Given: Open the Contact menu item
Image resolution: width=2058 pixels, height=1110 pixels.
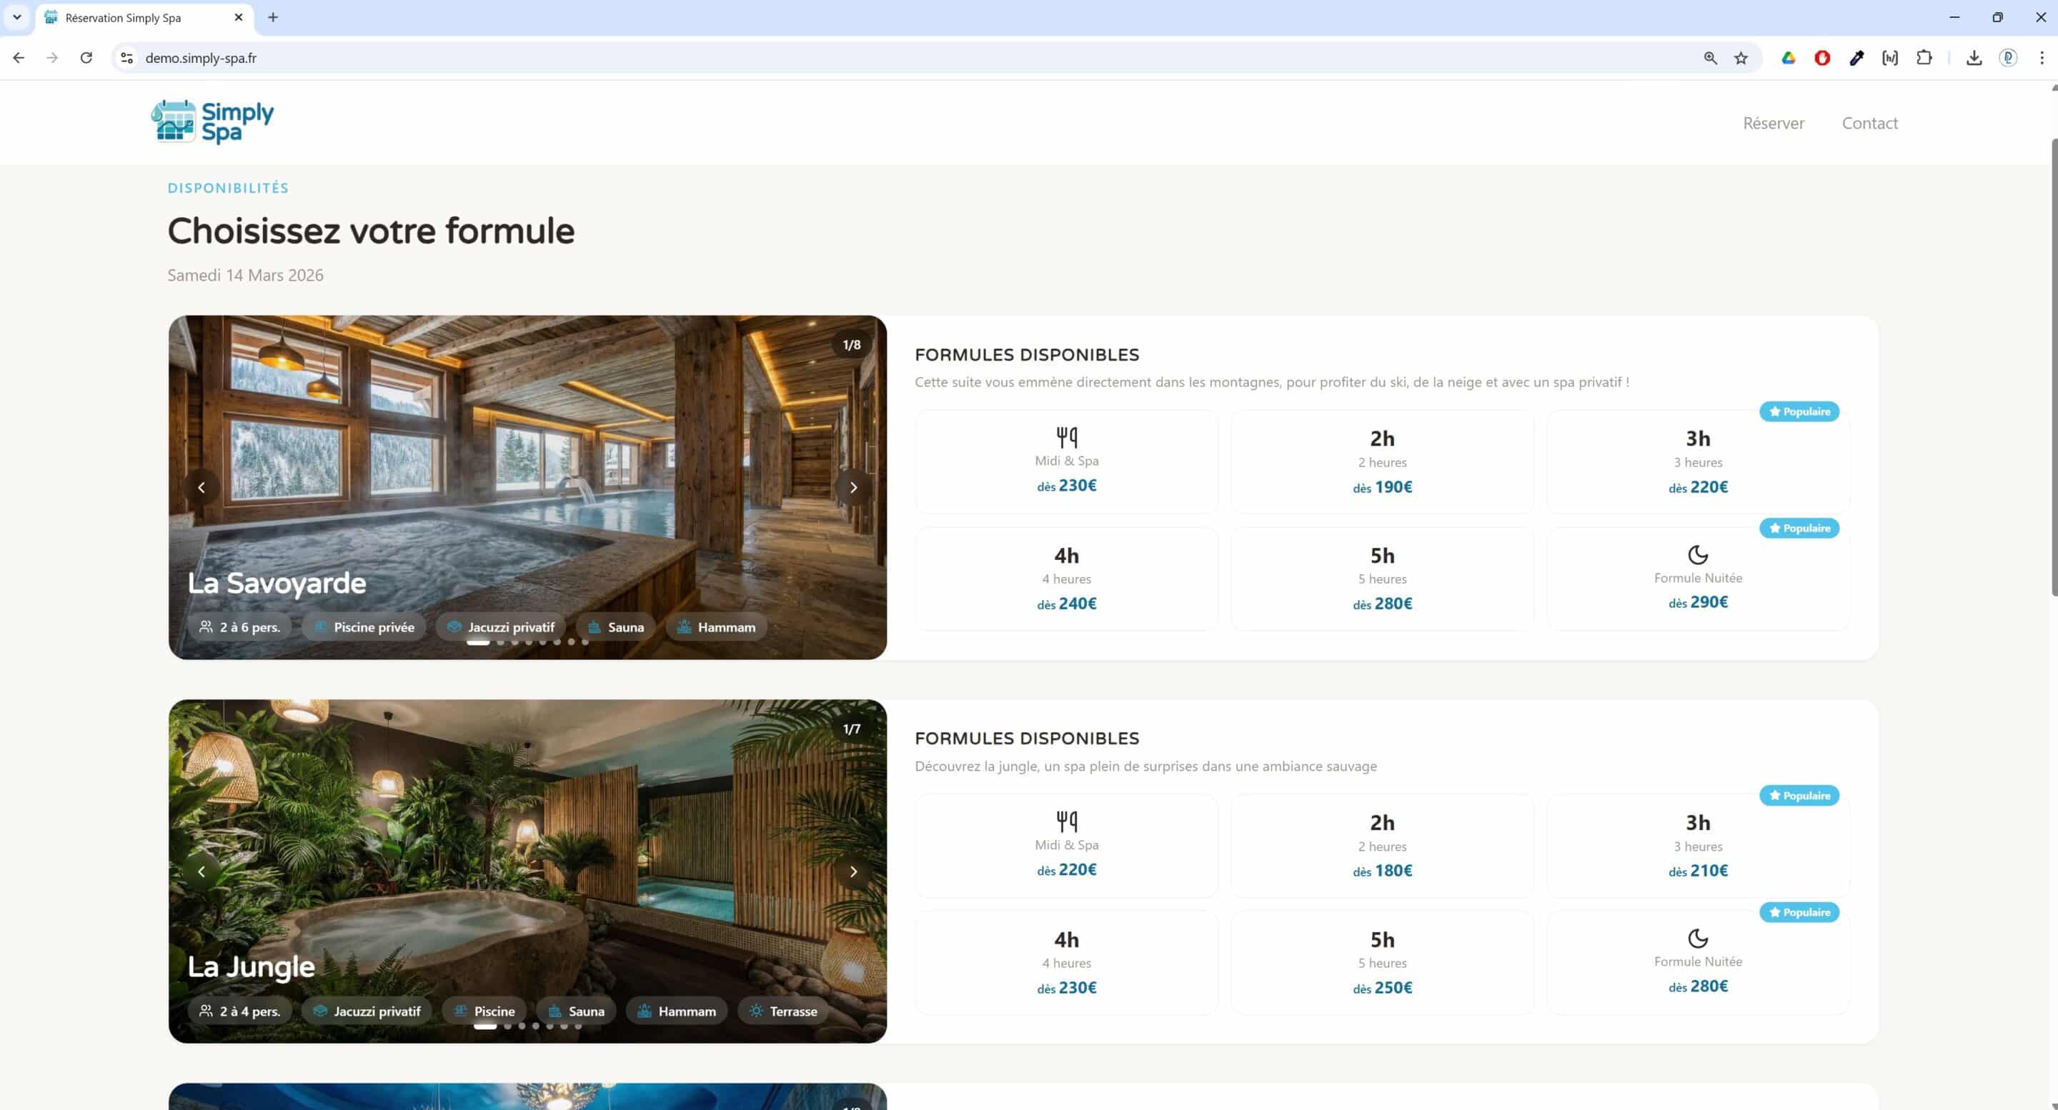Looking at the screenshot, I should [1869, 123].
